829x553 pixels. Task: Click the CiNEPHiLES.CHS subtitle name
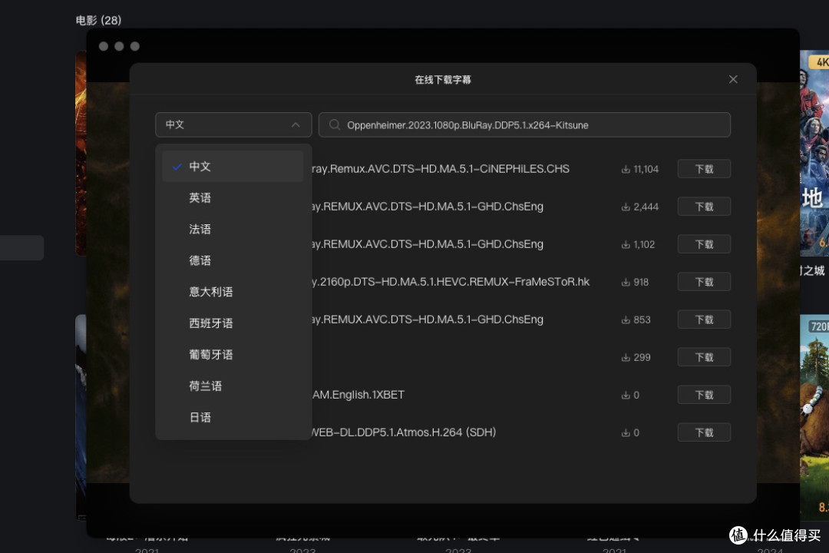[x=441, y=169]
